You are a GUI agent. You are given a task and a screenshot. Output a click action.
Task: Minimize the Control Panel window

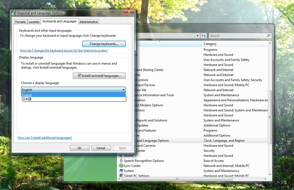pyautogui.click(x=251, y=26)
